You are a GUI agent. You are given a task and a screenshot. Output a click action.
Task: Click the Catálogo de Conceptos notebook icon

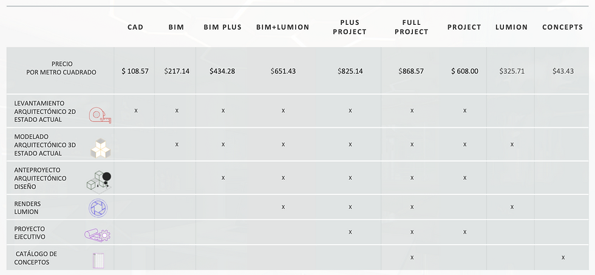pyautogui.click(x=98, y=260)
